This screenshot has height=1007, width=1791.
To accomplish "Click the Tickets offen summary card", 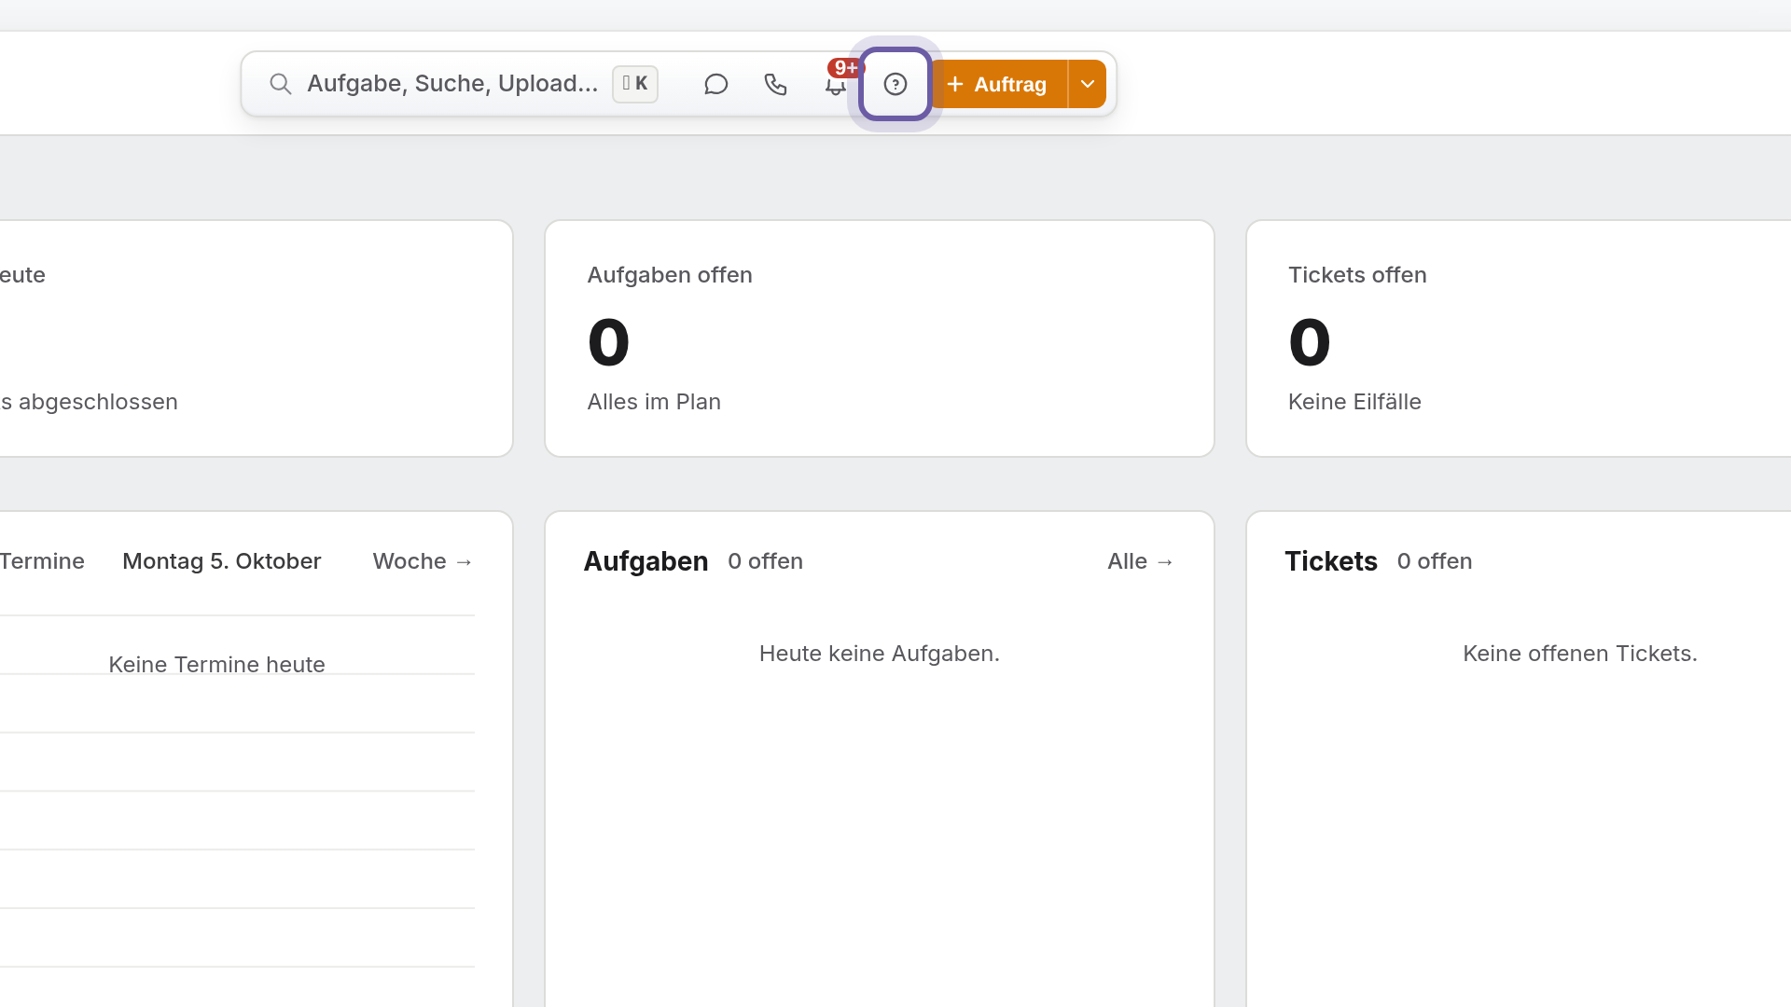I will (1519, 338).
